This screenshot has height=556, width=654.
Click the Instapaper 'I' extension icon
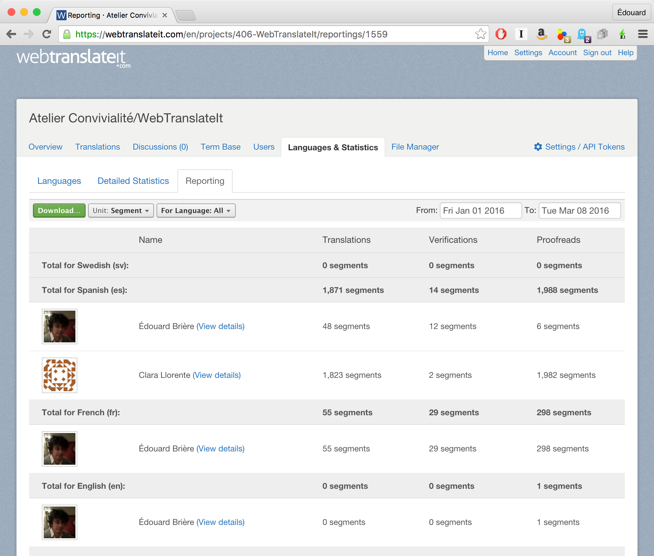(x=521, y=34)
